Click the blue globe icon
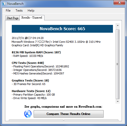 pos(28,114)
